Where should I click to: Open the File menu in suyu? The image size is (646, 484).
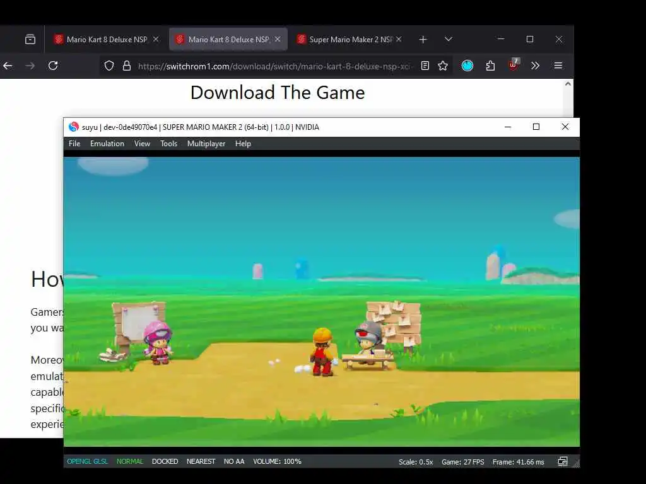[74, 144]
